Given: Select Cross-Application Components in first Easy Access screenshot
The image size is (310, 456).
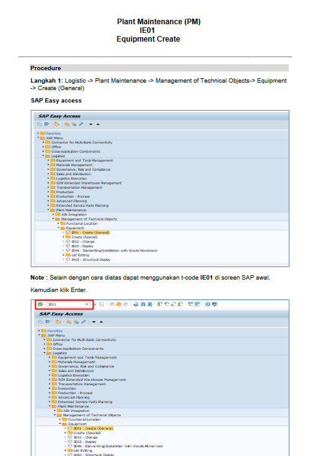Looking at the screenshot, I should point(76,152).
